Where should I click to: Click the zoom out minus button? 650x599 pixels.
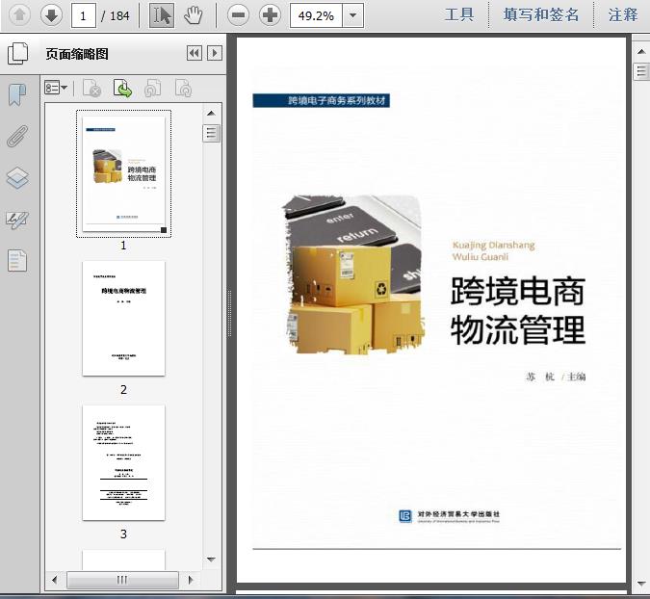point(239,14)
